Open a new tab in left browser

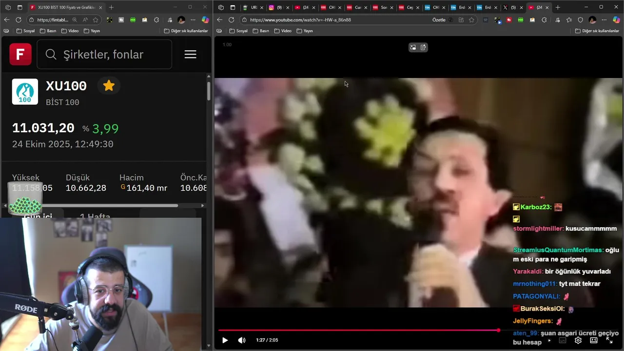pyautogui.click(x=111, y=7)
